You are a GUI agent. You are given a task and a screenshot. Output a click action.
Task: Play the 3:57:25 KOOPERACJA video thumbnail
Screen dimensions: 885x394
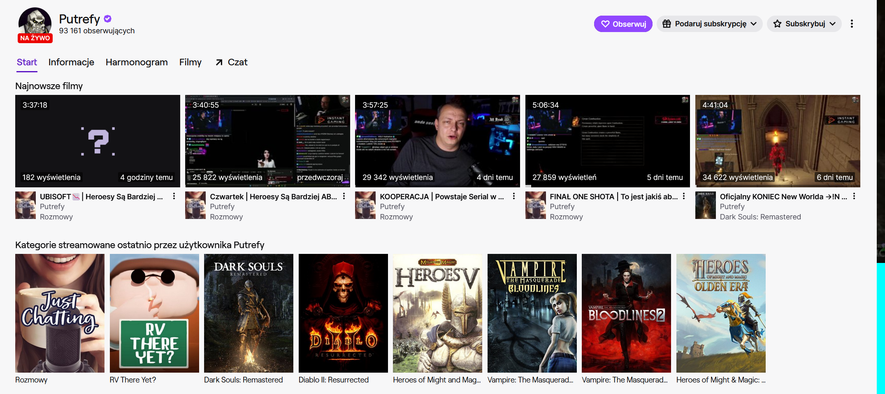[x=437, y=141]
